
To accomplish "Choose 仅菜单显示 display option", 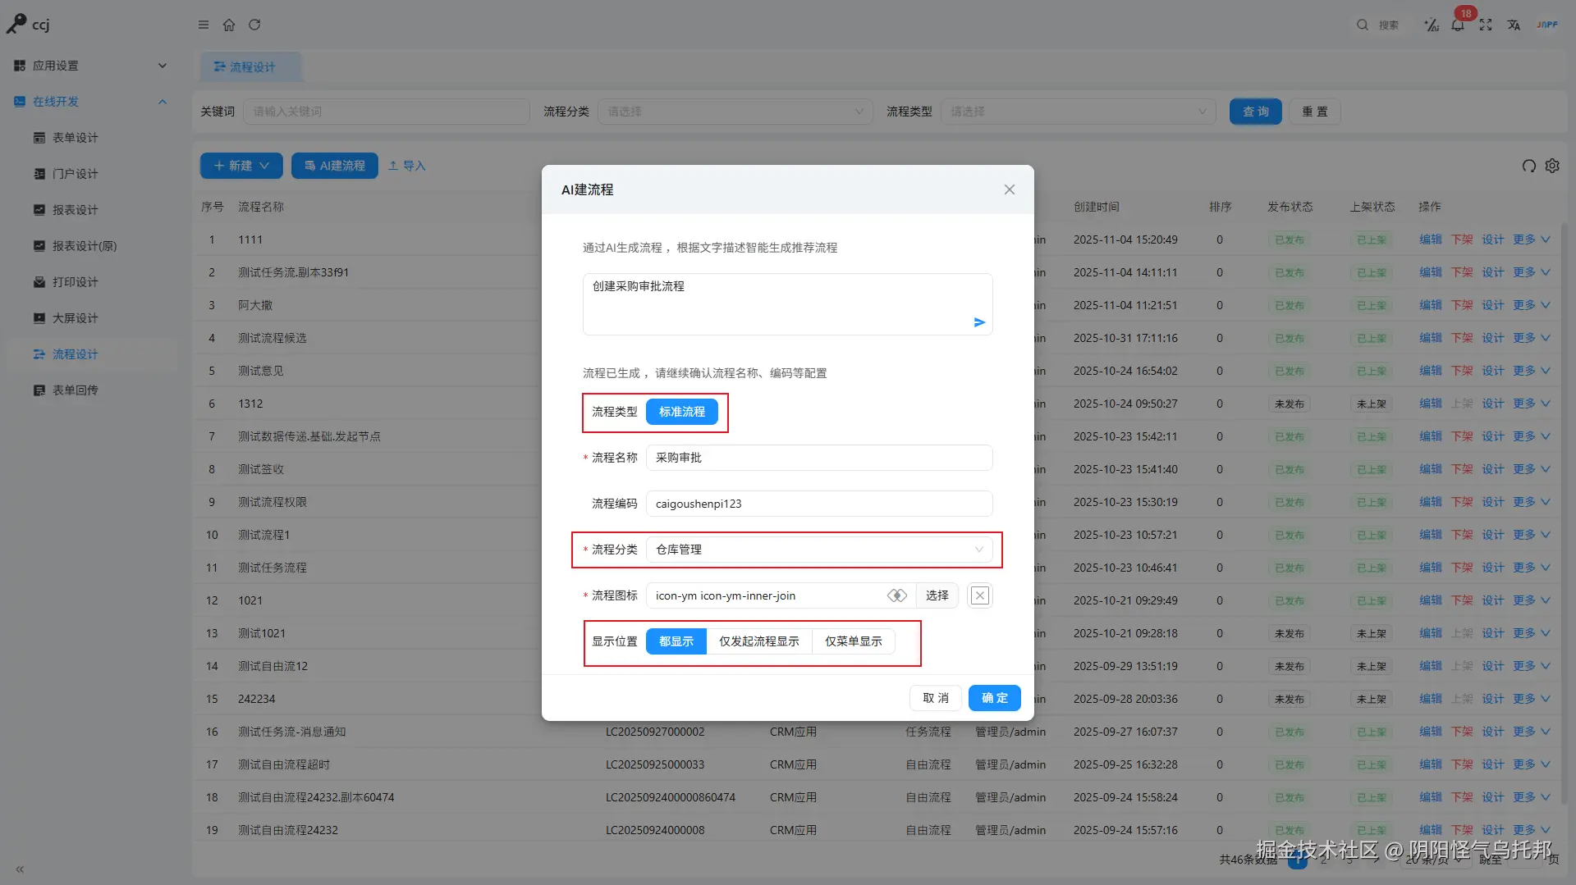I will [x=854, y=641].
